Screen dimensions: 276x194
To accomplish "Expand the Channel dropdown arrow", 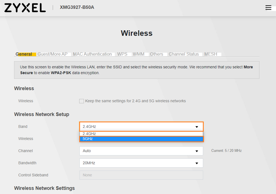I will pyautogui.click(x=197, y=151).
